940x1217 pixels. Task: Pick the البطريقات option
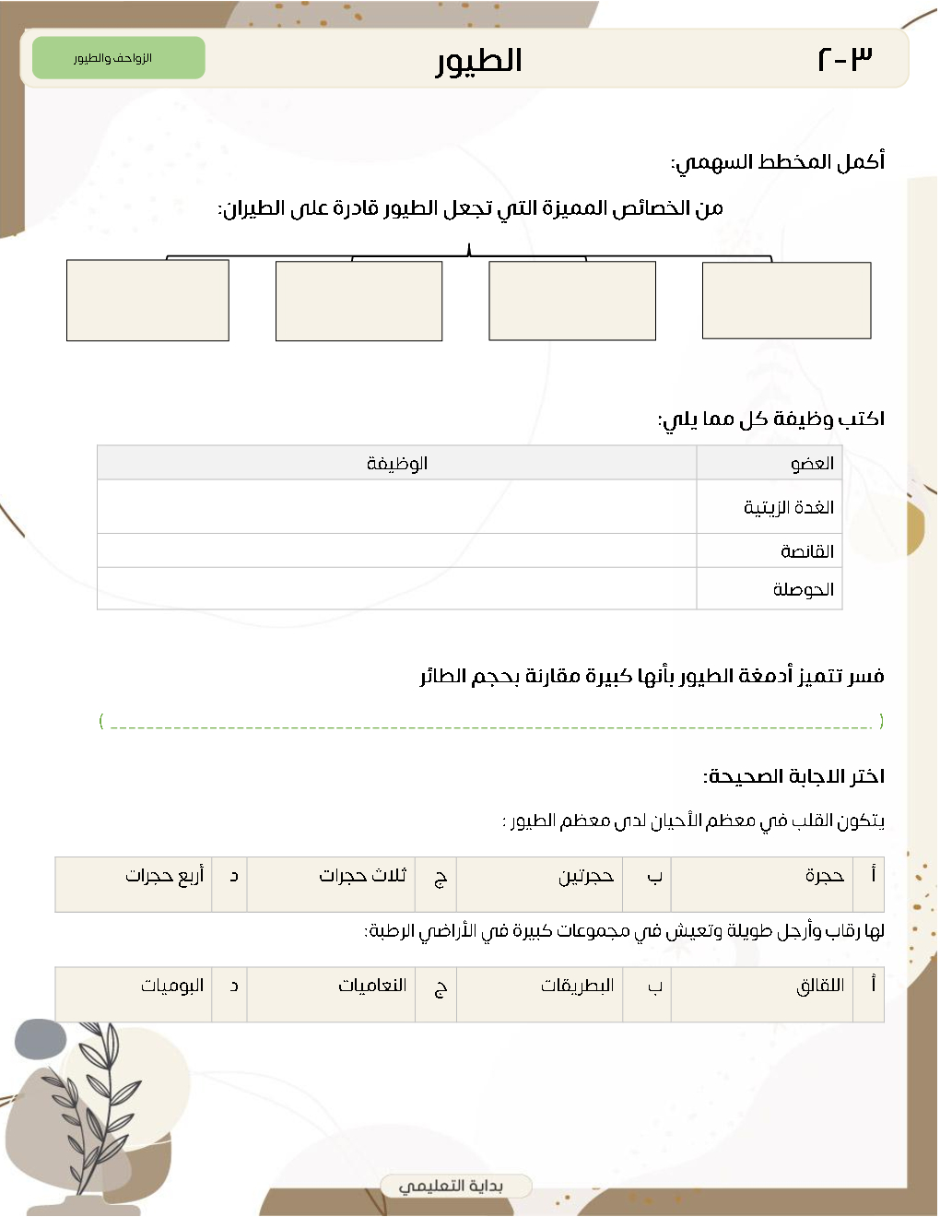coord(577,987)
